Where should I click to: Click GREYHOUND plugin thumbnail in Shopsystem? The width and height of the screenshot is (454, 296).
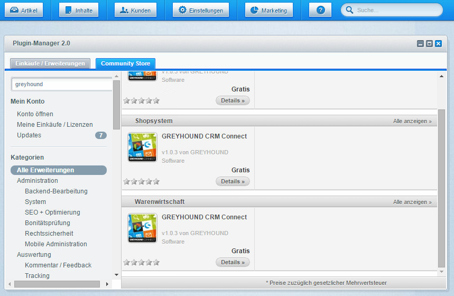143,147
